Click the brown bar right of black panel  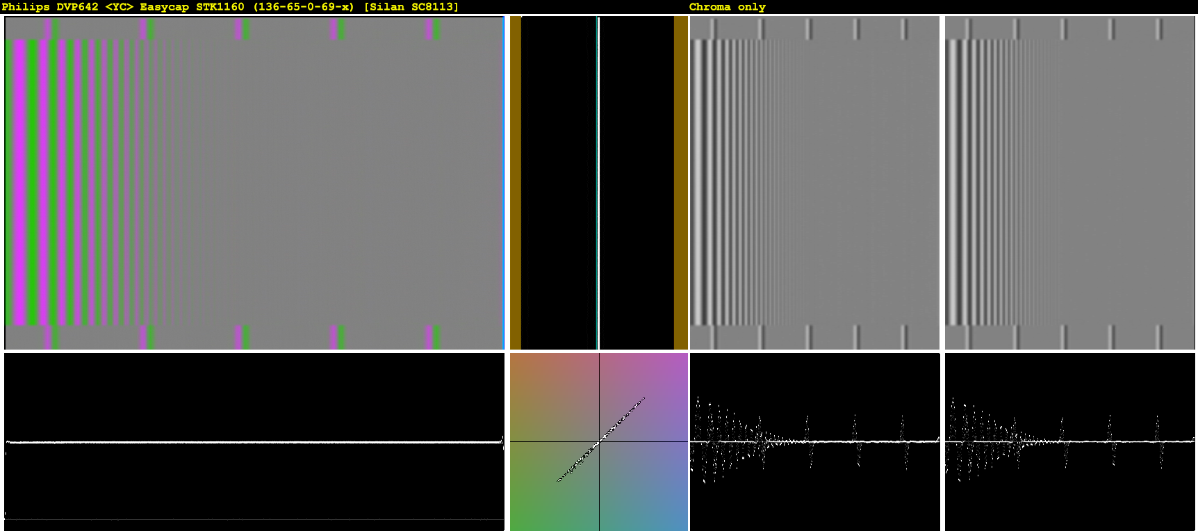click(x=681, y=183)
